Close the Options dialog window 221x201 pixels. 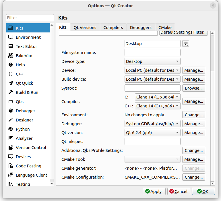pyautogui.click(x=213, y=5)
